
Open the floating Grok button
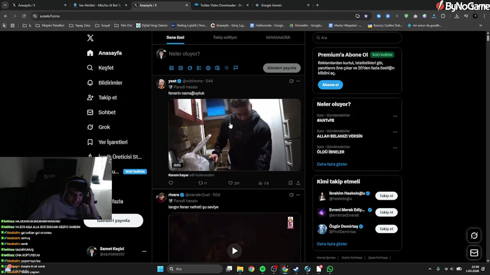point(474,236)
